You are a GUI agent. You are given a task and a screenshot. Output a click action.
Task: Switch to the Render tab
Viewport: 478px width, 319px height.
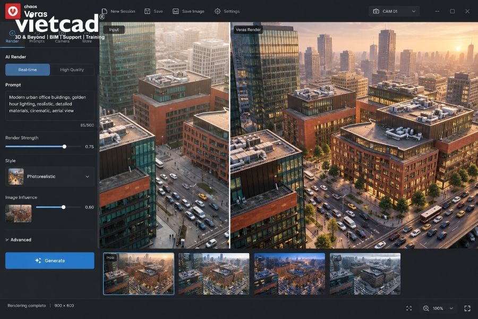pos(12,37)
